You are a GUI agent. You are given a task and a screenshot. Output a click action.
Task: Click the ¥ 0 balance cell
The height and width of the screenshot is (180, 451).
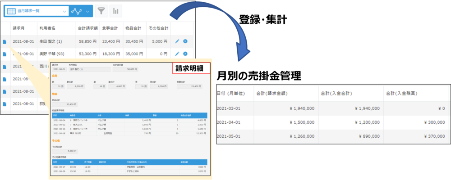(442, 108)
